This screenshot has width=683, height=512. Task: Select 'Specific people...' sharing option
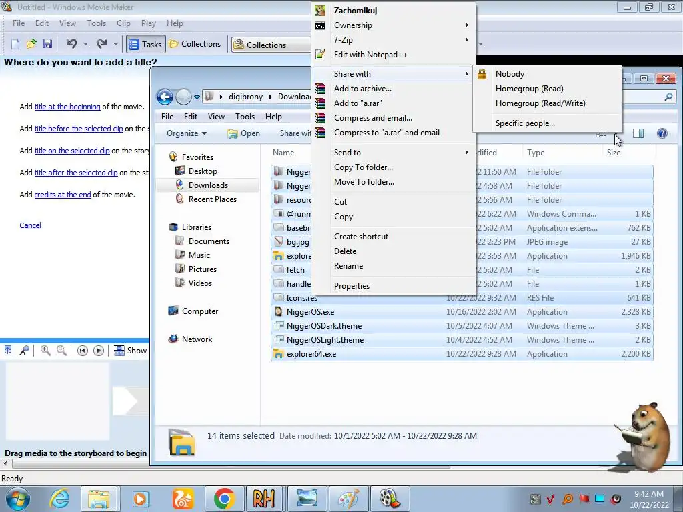(x=547, y=123)
